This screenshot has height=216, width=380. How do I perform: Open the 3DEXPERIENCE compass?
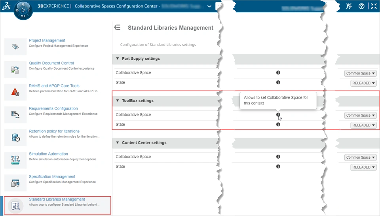pos(23,10)
